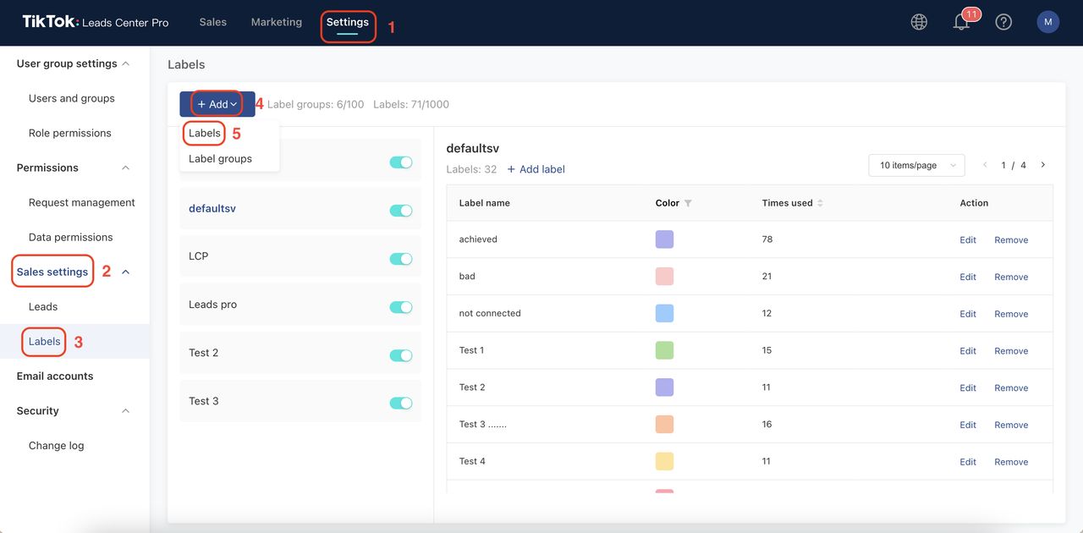Turn off the defaultsv label group

[x=400, y=210]
